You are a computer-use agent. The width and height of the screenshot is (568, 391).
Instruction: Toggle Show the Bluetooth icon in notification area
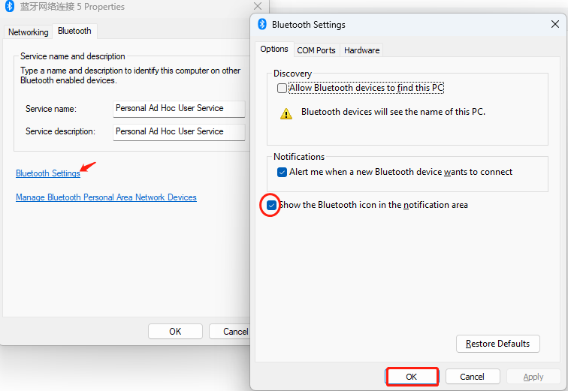point(271,205)
